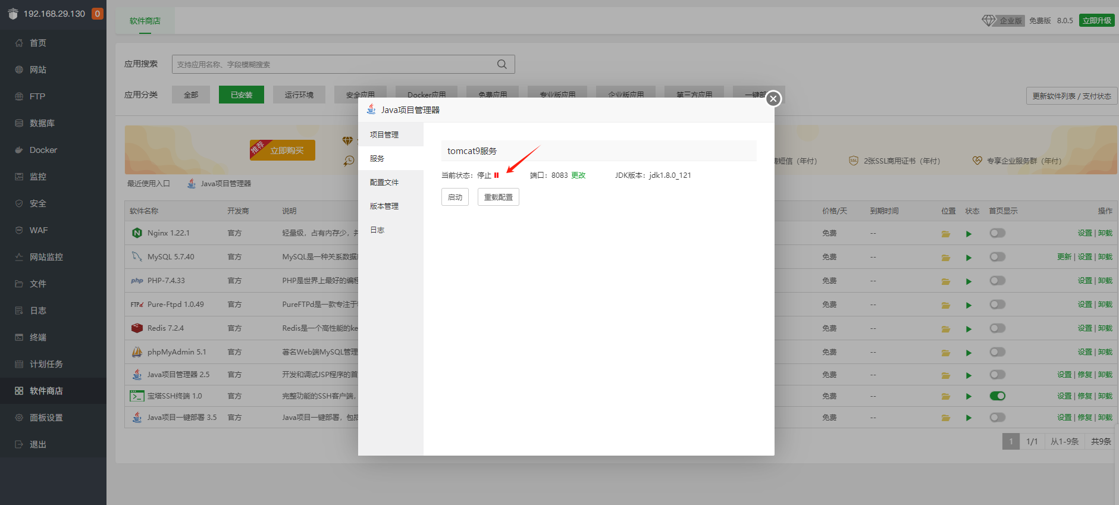Click the 计划任务 icon in sidebar
1119x505 pixels.
19,364
